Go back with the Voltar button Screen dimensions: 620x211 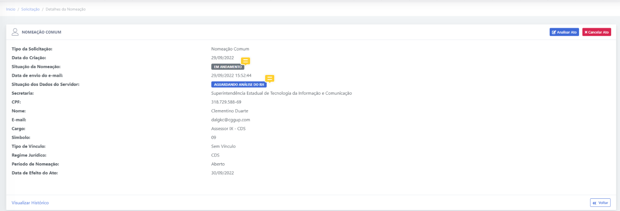point(600,203)
